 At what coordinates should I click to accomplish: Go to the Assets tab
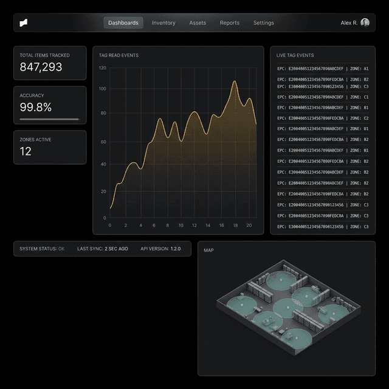[x=198, y=23]
